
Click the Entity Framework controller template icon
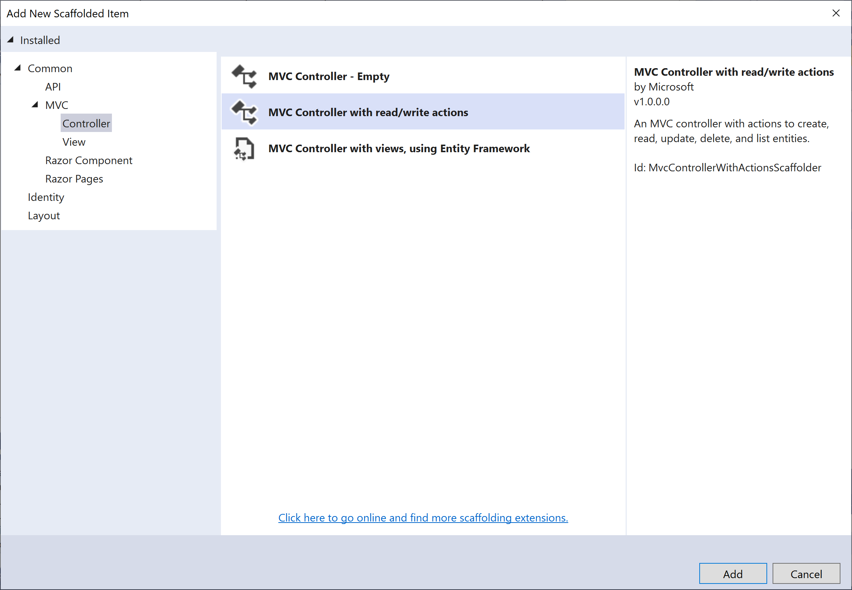click(x=244, y=149)
